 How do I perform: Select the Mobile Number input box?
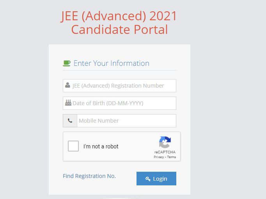[x=126, y=121]
